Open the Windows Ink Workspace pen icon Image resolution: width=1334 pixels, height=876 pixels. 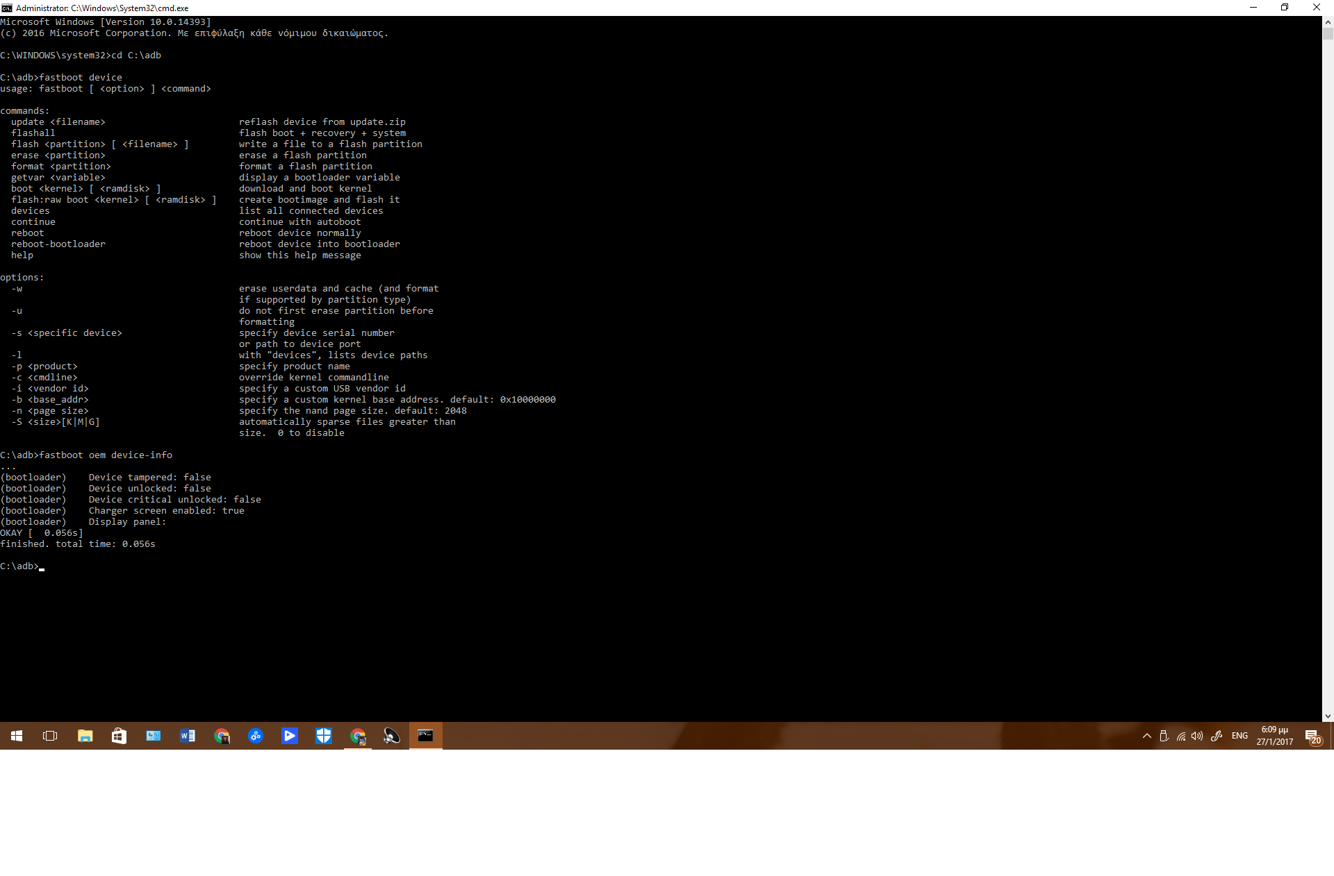[1216, 736]
